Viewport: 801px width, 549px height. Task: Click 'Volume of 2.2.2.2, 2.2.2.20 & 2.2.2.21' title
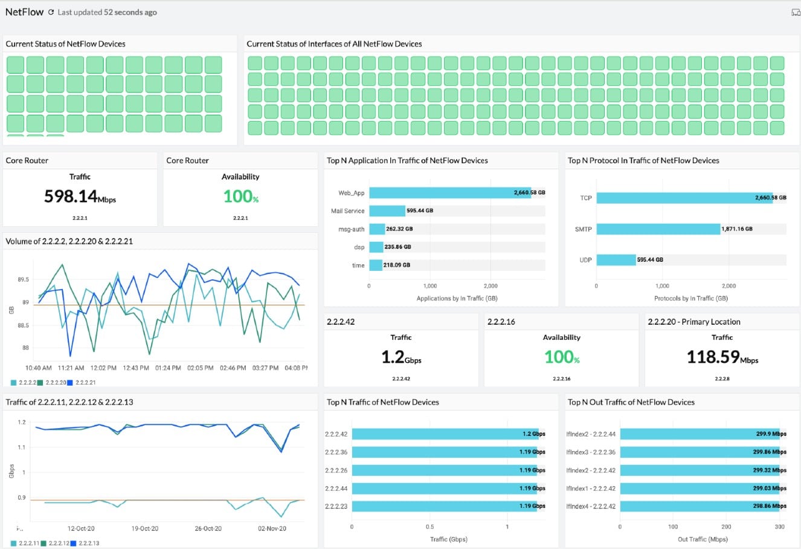click(x=69, y=241)
